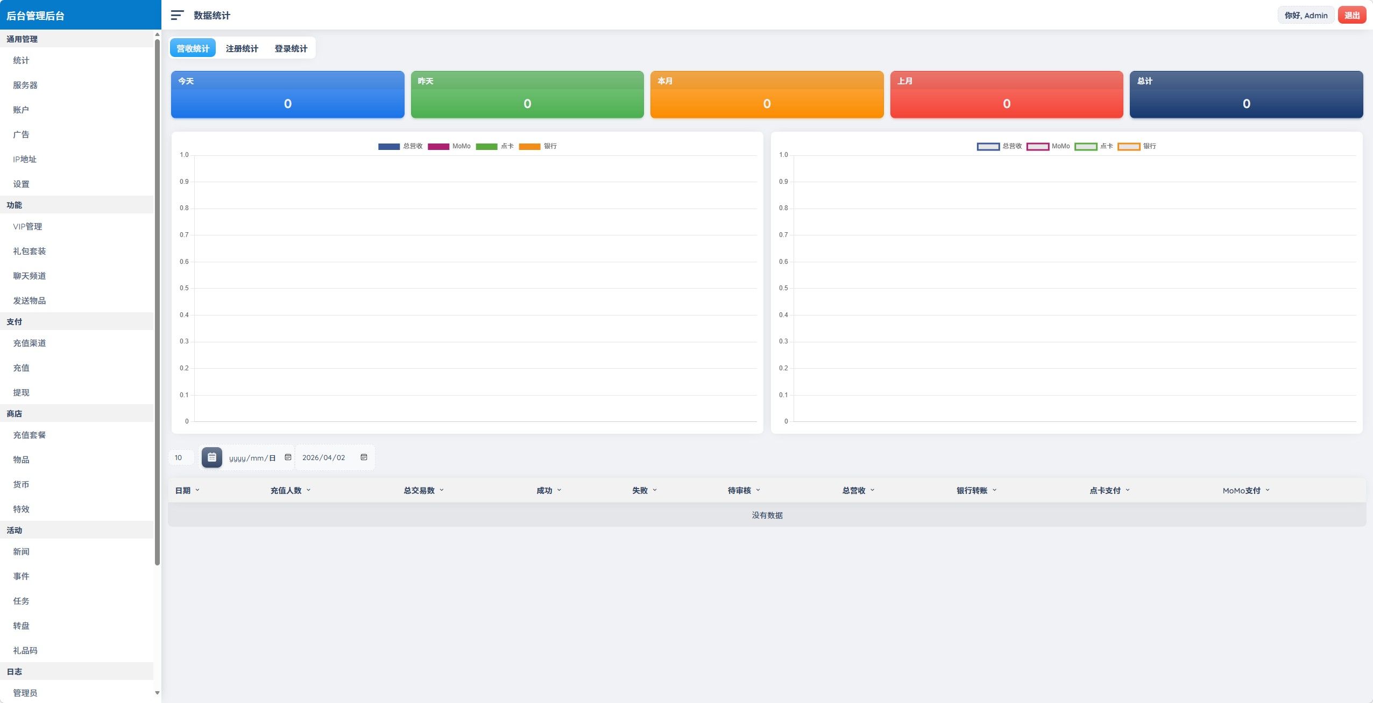Toggle 点卡 series in right chart legend
The width and height of the screenshot is (1373, 703).
(1093, 146)
